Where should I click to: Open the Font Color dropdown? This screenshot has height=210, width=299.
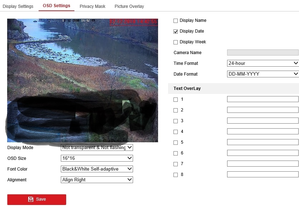[x=97, y=169]
